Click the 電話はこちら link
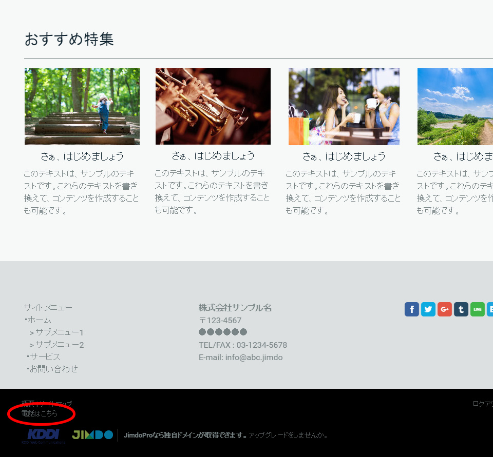The height and width of the screenshot is (457, 493). [x=40, y=413]
